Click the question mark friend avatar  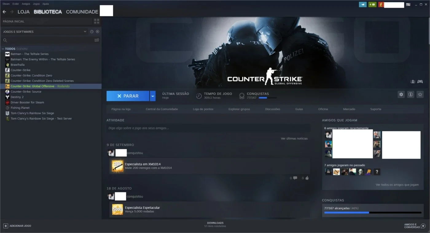[377, 172]
